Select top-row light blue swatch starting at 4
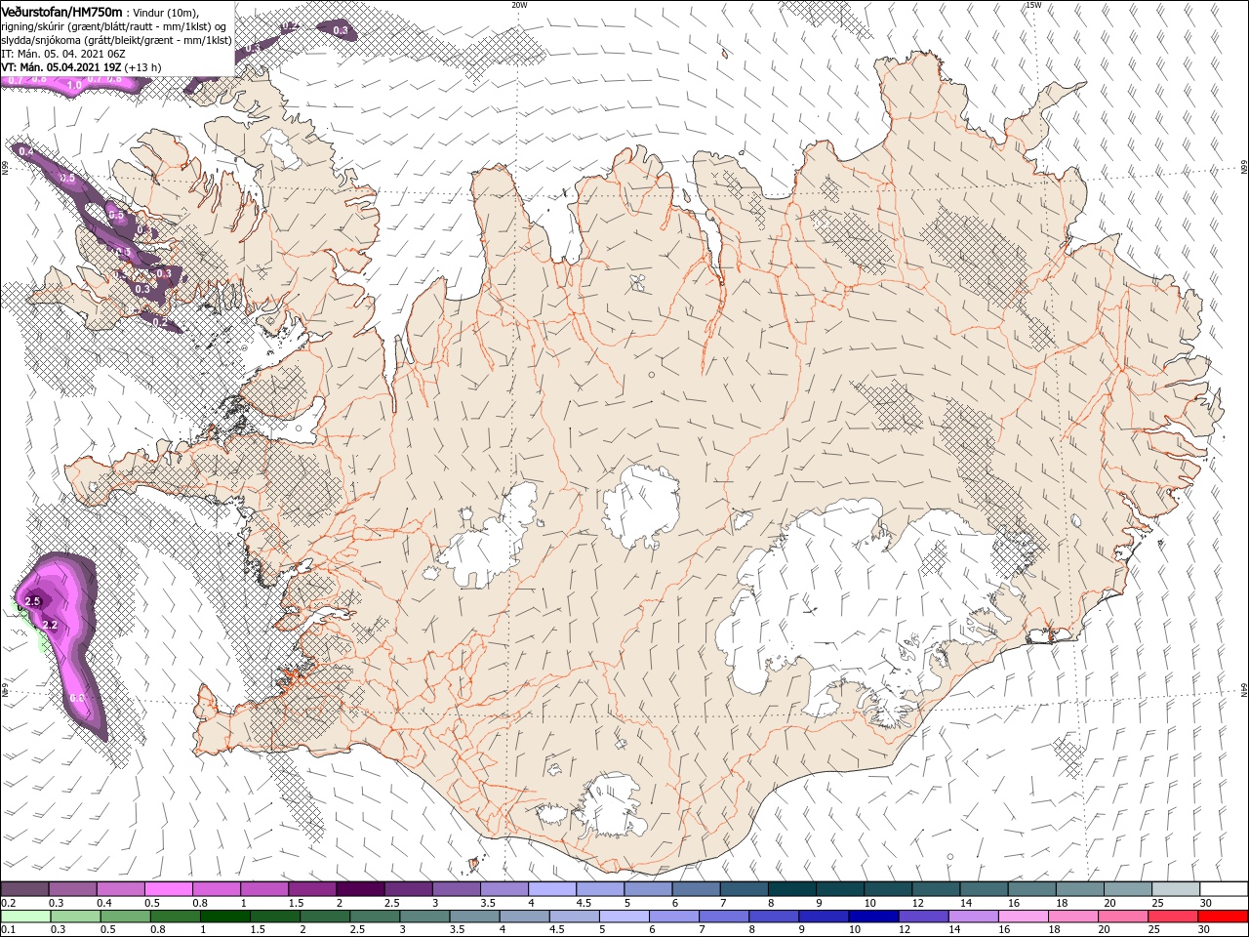Image resolution: width=1249 pixels, height=937 pixels. [551, 889]
